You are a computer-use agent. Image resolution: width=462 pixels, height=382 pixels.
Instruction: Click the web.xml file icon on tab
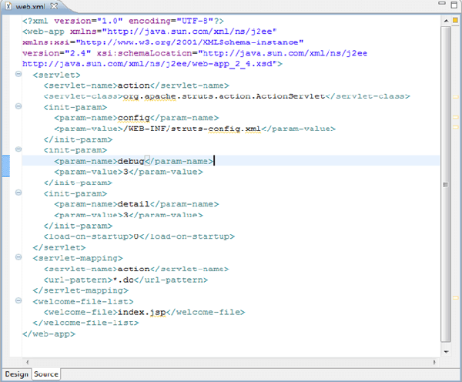[9, 6]
